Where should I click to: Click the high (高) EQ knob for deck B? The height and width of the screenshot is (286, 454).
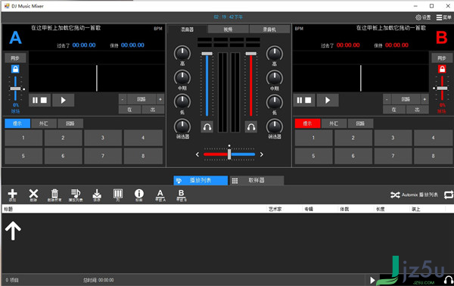[275, 53]
